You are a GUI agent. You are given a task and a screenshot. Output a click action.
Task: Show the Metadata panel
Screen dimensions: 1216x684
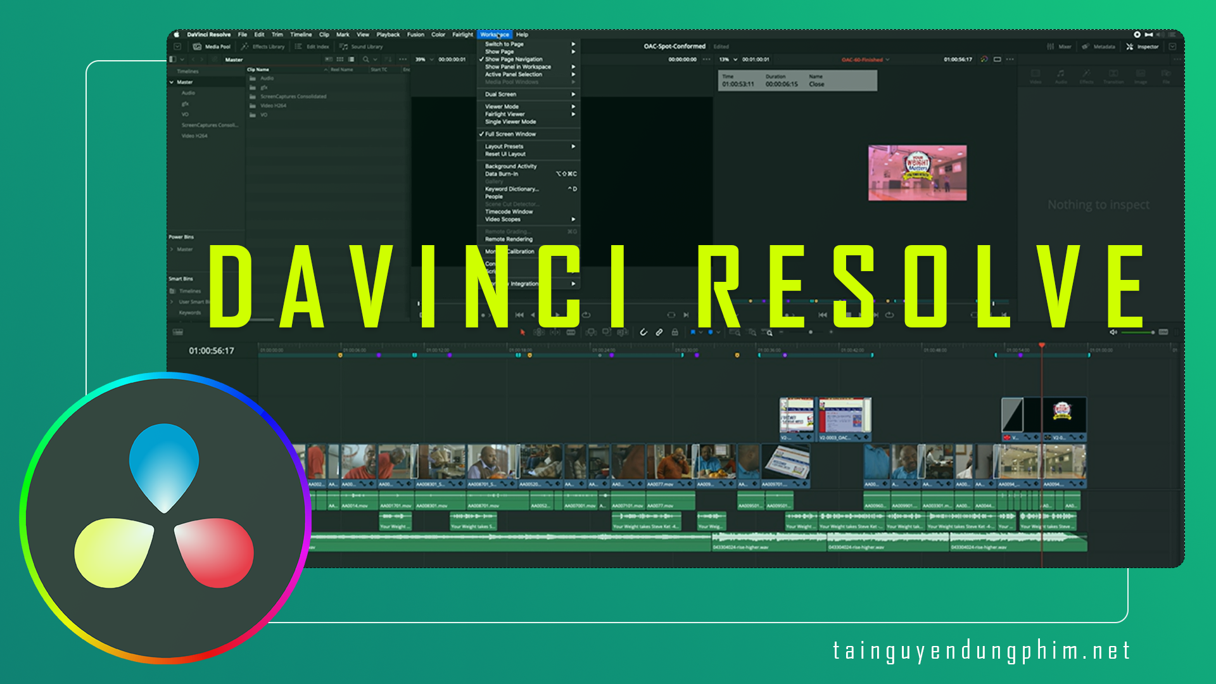1099,46
